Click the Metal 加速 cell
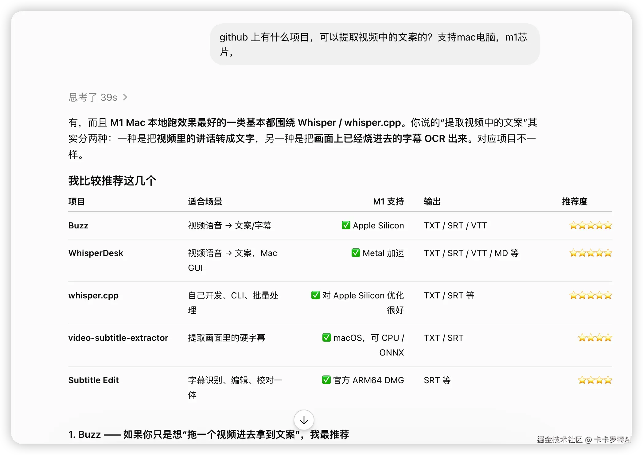This screenshot has width=643, height=455. click(378, 253)
